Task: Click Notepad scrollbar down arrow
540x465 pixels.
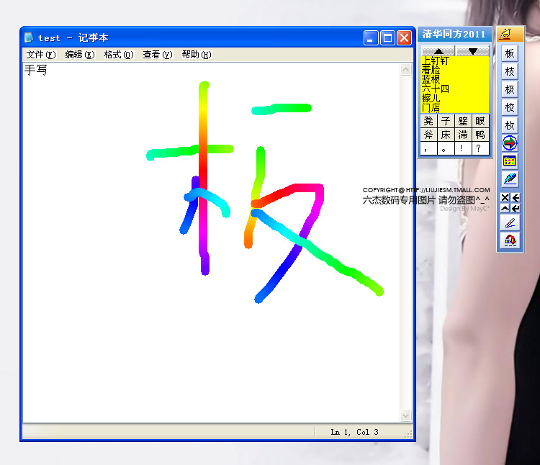Action: (405, 416)
